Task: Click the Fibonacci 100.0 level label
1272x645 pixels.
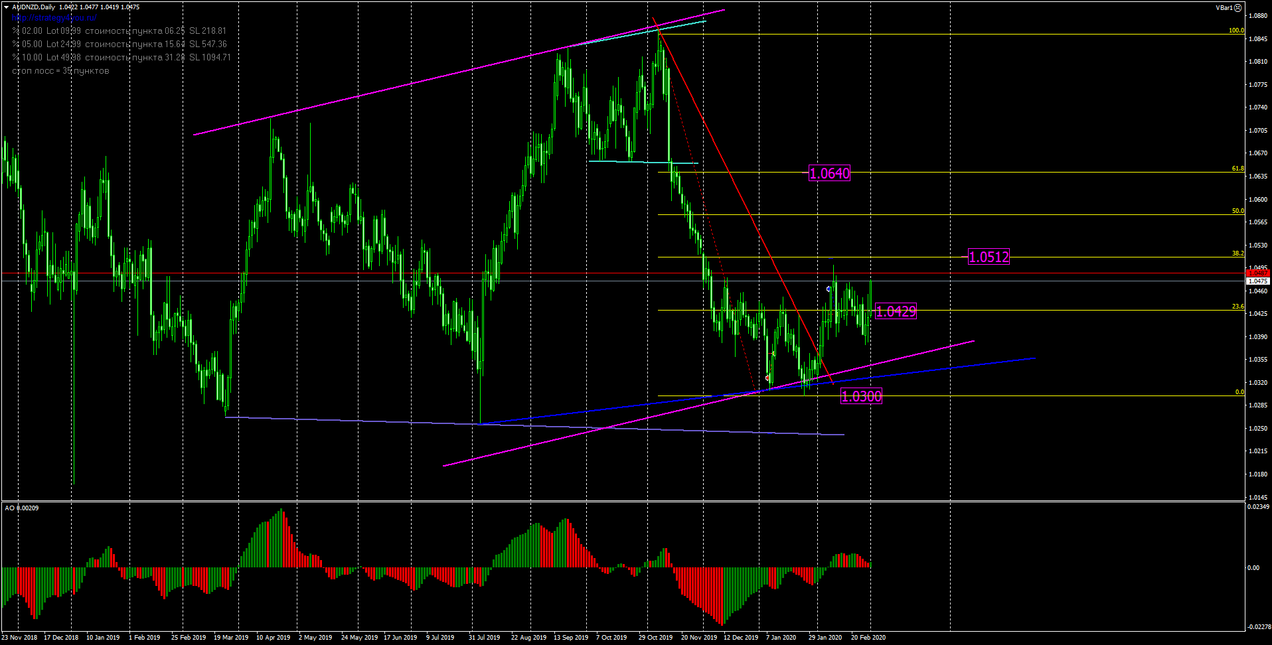Action: [x=1235, y=31]
